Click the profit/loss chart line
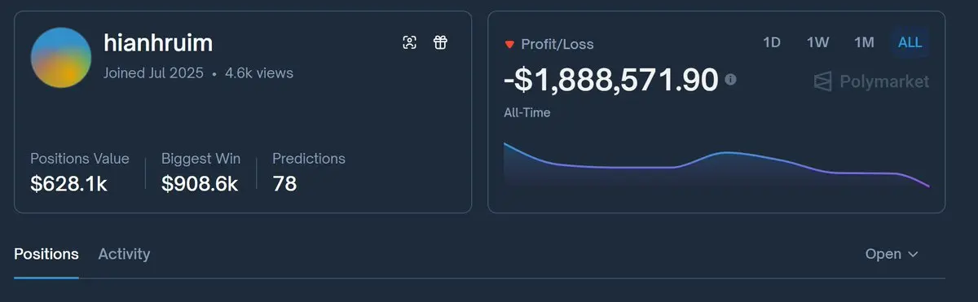This screenshot has width=978, height=302. pyautogui.click(x=716, y=164)
